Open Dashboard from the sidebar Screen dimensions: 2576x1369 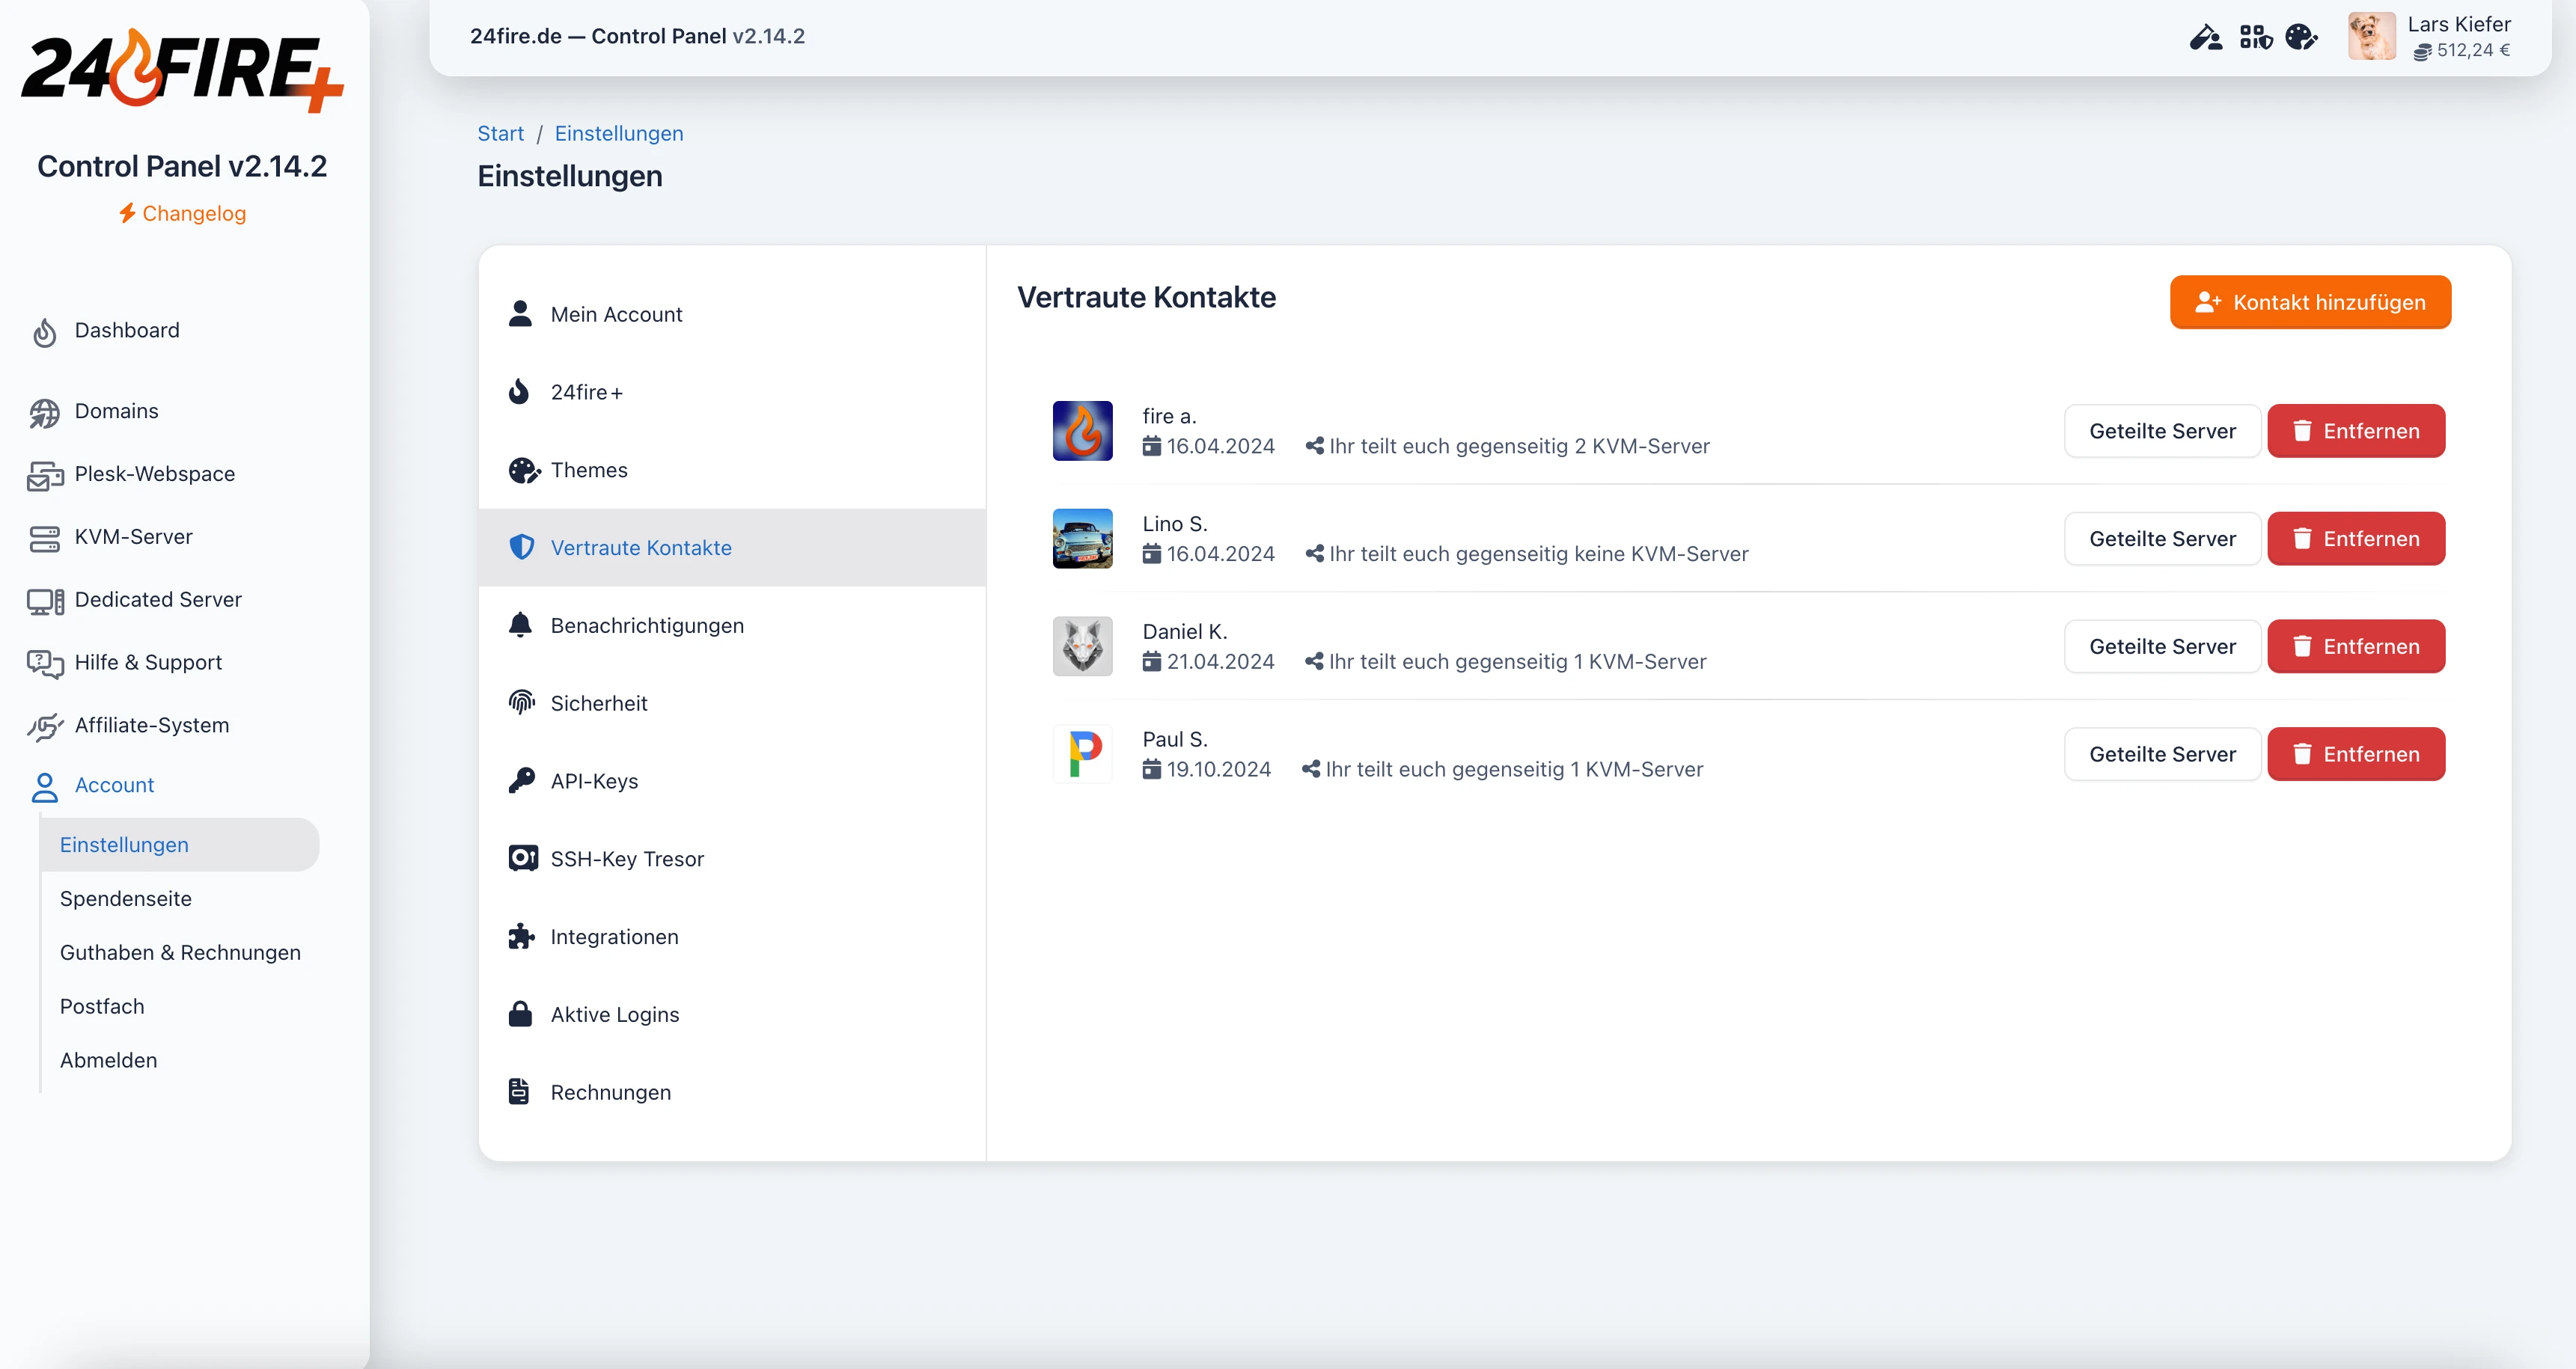(x=127, y=330)
